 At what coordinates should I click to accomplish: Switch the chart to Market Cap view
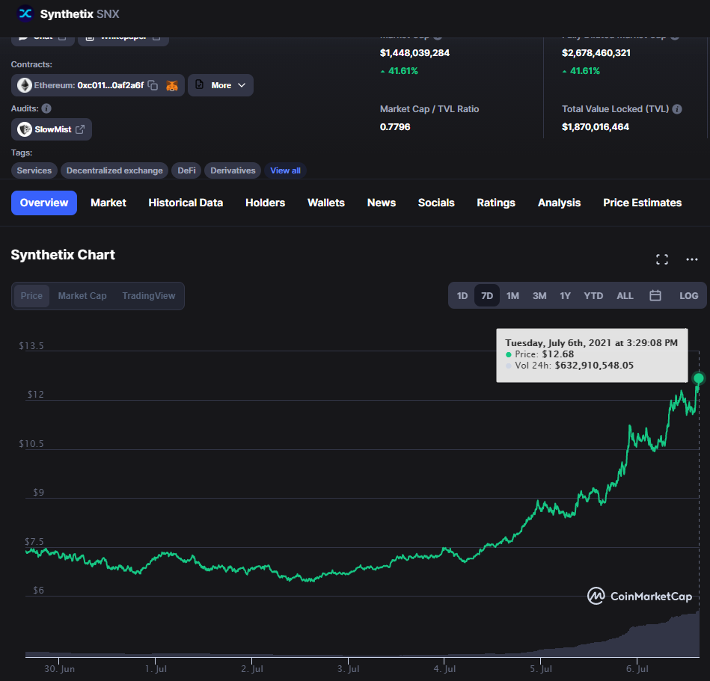[x=82, y=295]
